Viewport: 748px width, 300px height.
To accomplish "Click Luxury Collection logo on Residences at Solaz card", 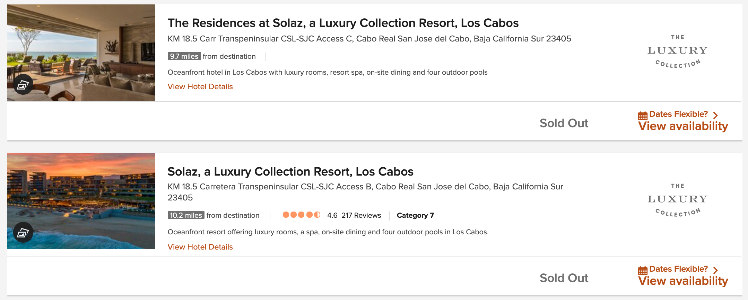I will tap(677, 51).
